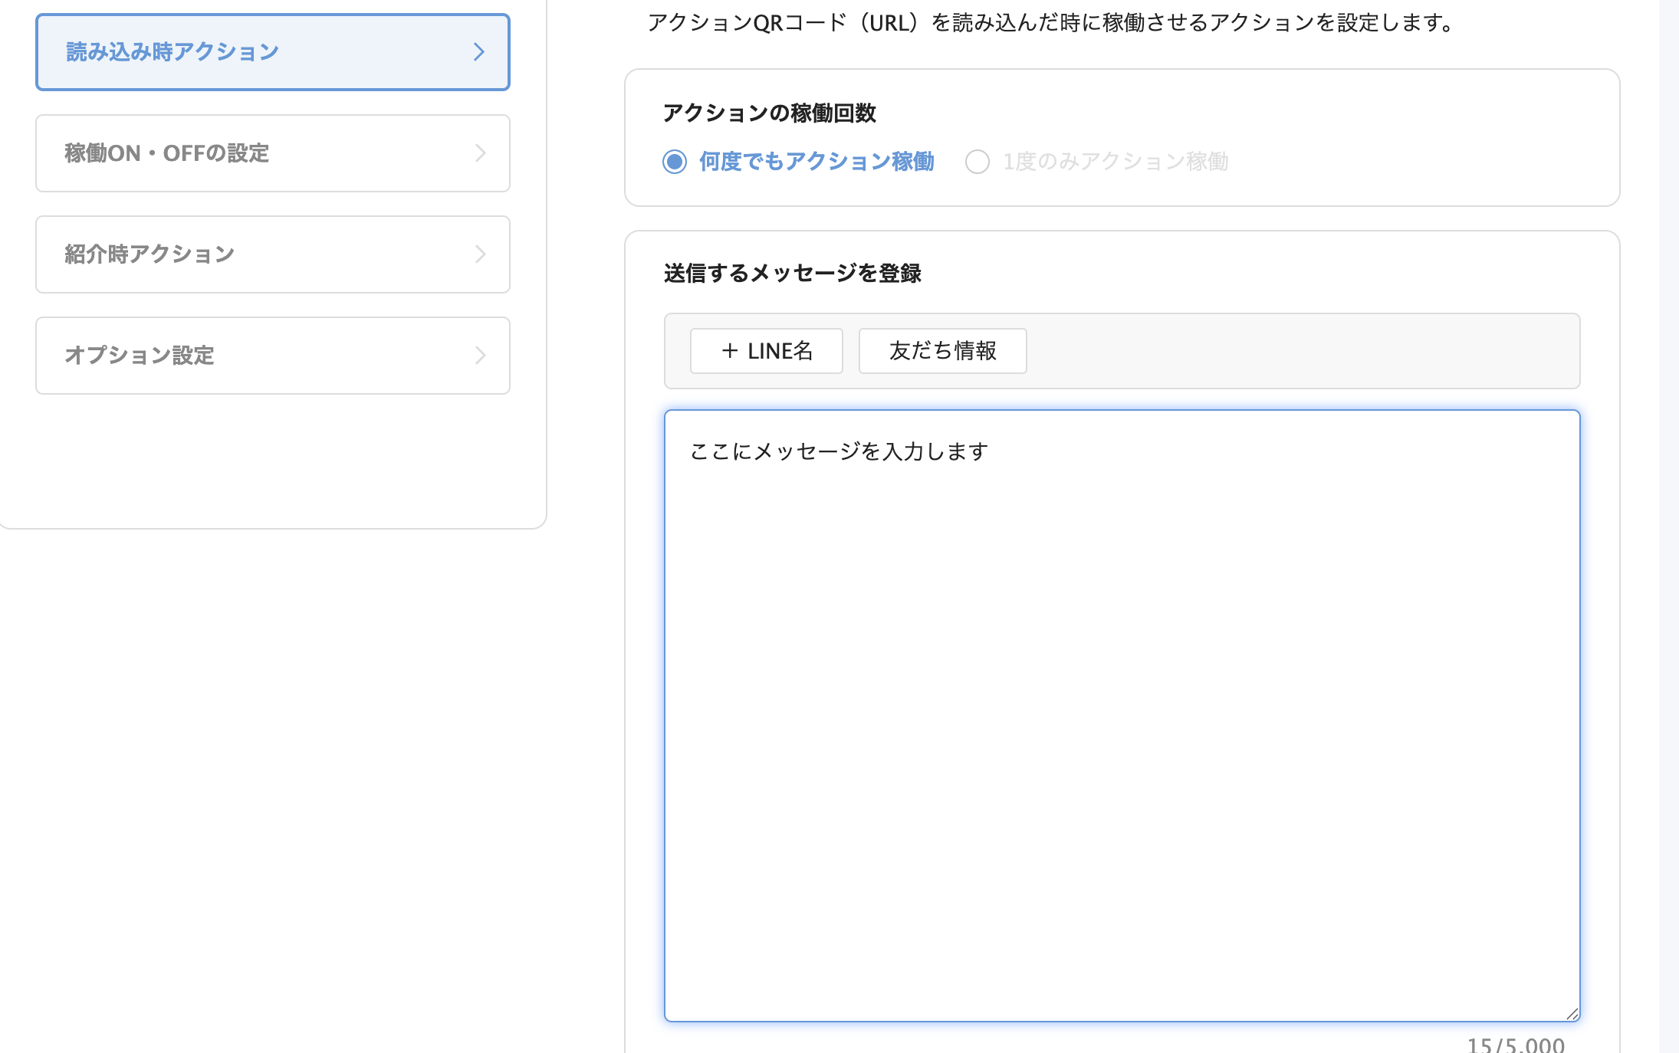Click the 1度のみアクション稼働 label text
The image size is (1679, 1053).
tap(1115, 162)
